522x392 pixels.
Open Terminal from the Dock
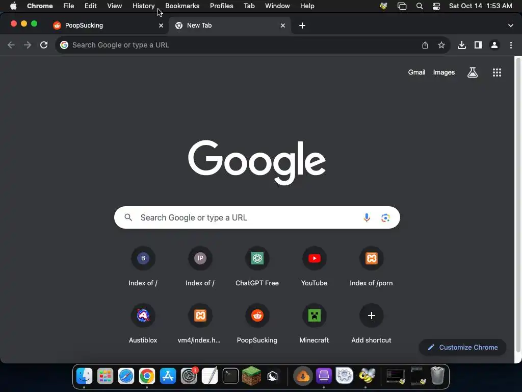pos(231,376)
